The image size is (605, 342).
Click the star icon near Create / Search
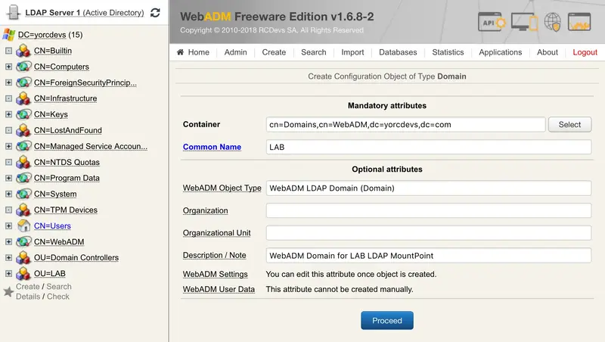point(8,292)
